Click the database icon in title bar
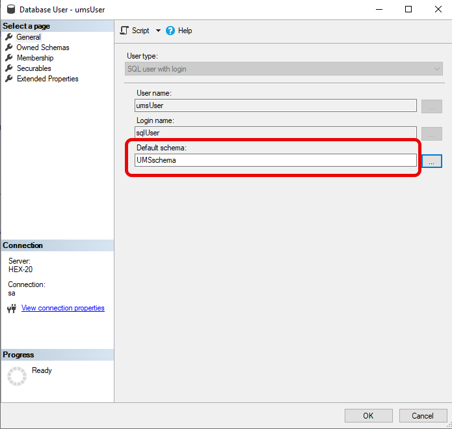The image size is (452, 429). point(10,10)
